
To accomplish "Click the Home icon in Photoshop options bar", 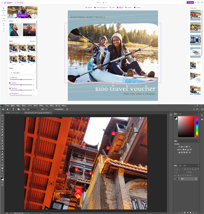I will click(x=3, y=109).
